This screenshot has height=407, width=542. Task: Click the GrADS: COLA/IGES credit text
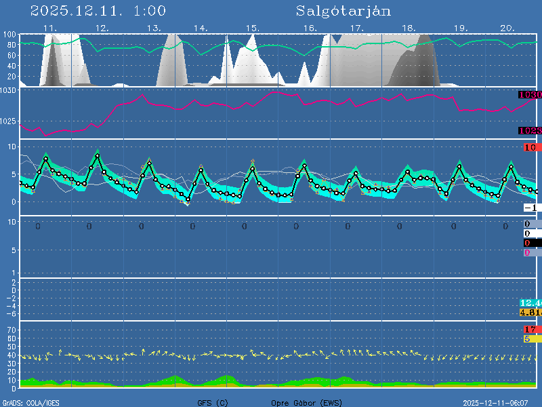pos(30,403)
